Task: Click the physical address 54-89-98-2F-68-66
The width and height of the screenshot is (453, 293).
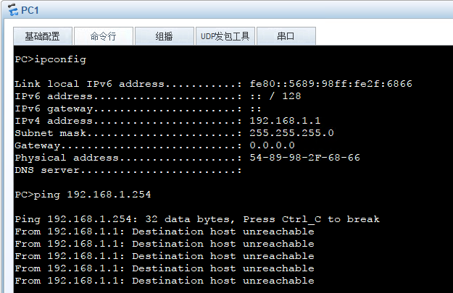Action: point(305,158)
